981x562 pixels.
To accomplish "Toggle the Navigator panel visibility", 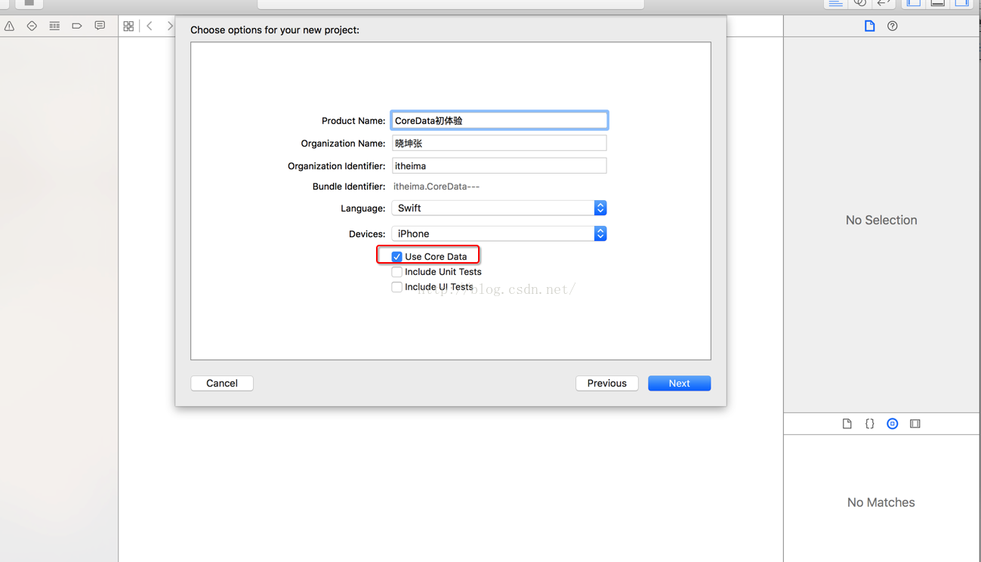I will click(914, 3).
